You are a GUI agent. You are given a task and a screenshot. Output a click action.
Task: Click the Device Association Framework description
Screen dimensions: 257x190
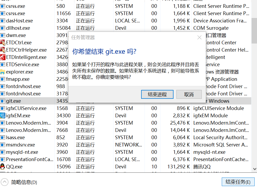[x=220, y=21]
